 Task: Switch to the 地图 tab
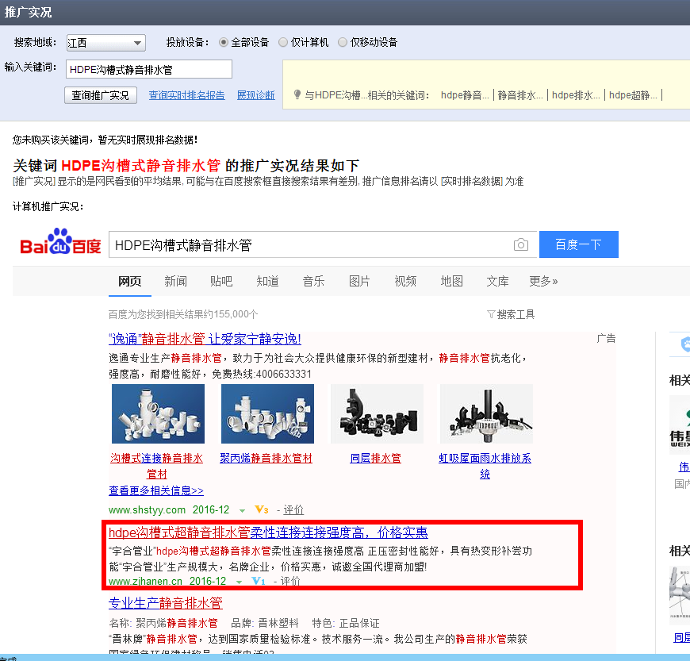[x=452, y=281]
